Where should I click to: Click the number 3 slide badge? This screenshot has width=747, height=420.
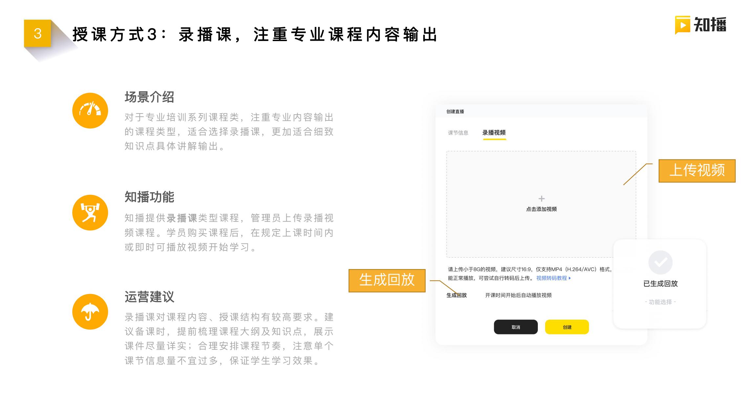click(37, 33)
